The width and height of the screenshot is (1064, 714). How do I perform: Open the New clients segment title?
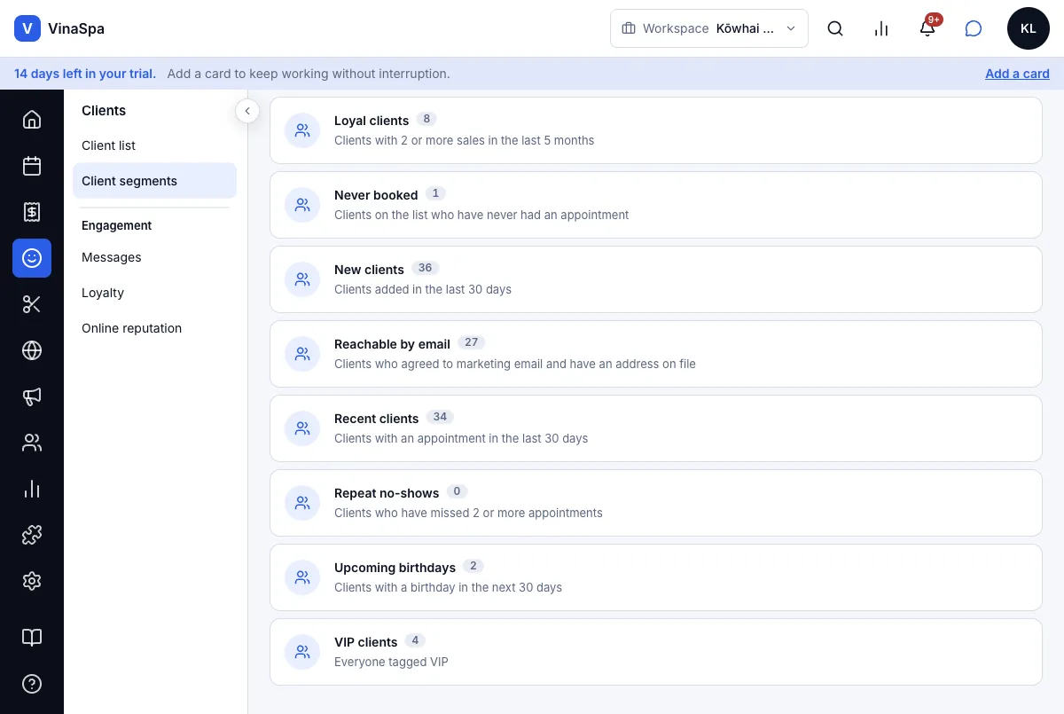pos(369,270)
